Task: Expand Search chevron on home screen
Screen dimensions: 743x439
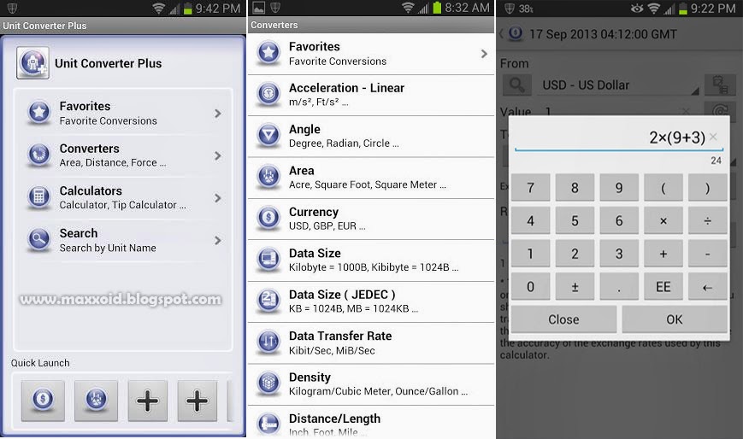Action: point(217,240)
